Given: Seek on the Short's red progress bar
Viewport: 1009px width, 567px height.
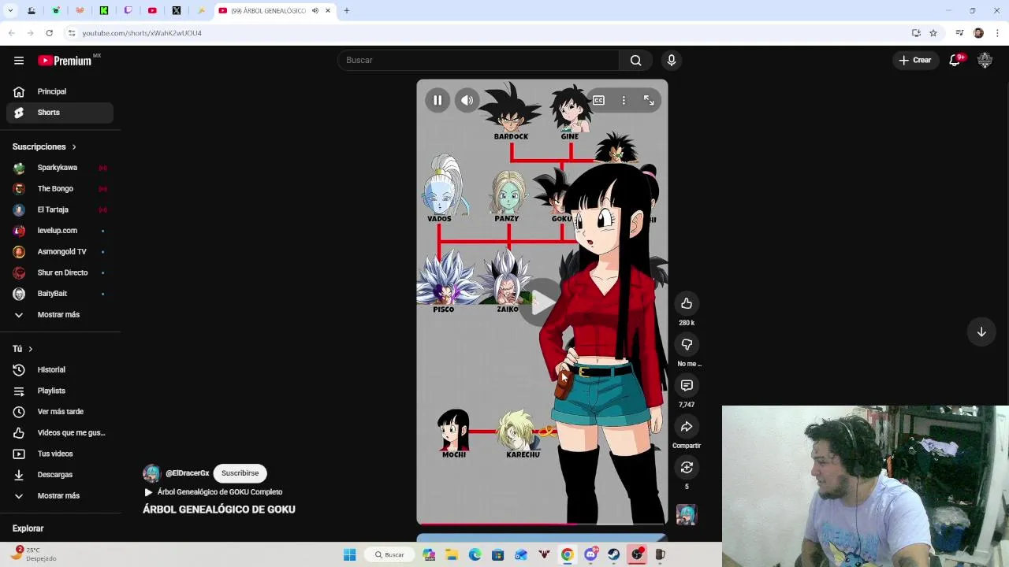Looking at the screenshot, I should [542, 524].
